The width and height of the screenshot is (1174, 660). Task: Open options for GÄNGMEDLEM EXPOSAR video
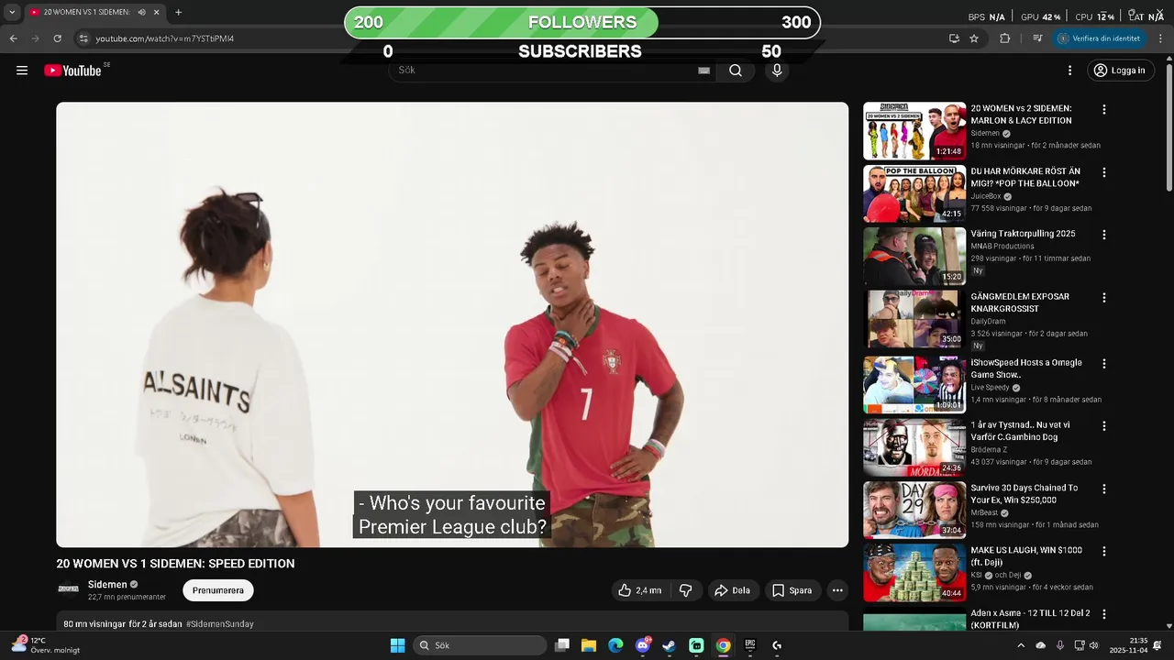coord(1103,298)
